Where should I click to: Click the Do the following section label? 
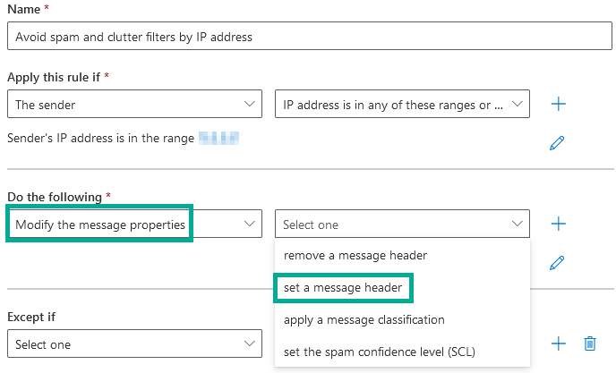(x=56, y=196)
